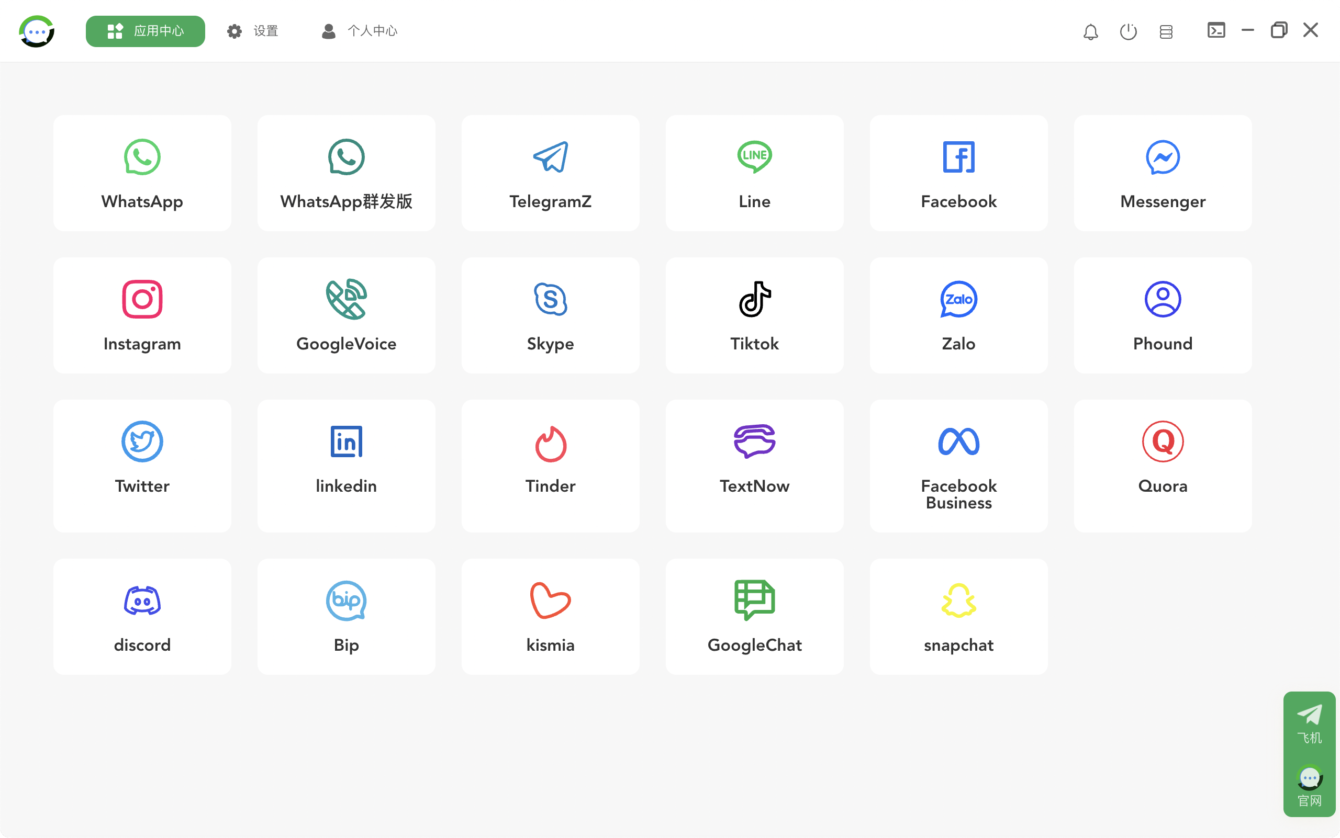Image resolution: width=1340 pixels, height=838 pixels.
Task: Click the notification bell icon
Action: tap(1090, 31)
